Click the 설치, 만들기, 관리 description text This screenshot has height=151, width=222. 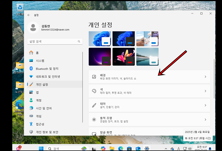coord(110,107)
